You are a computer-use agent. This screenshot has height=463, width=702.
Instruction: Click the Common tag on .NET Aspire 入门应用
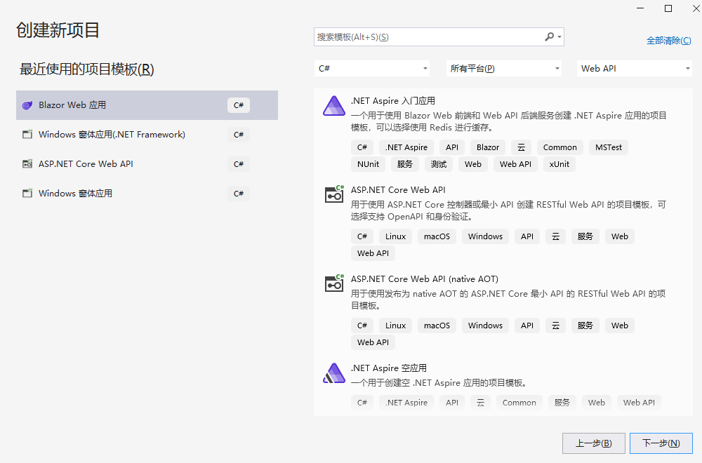[559, 147]
